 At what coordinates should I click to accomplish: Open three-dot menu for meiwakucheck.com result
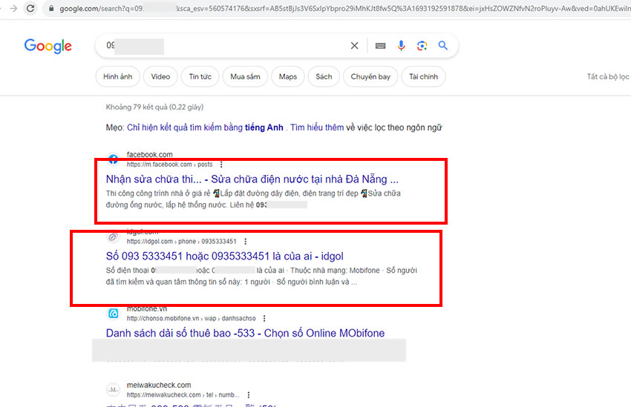pos(249,395)
